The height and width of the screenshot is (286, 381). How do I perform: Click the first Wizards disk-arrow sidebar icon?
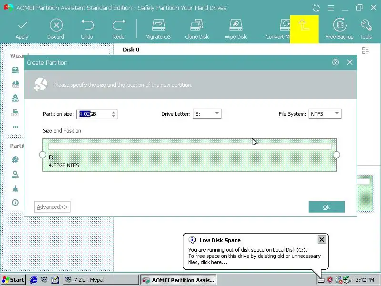[15, 70]
